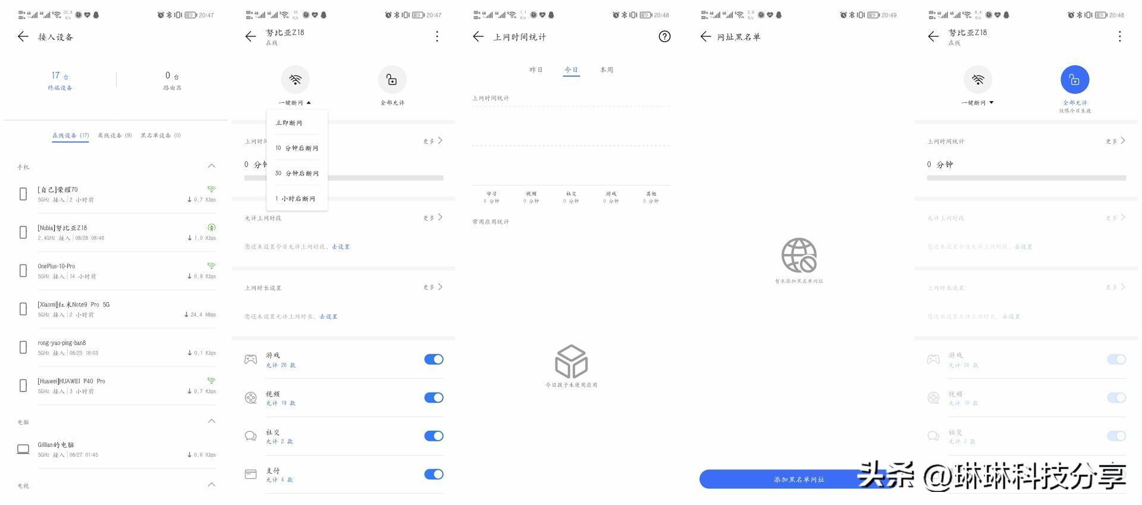Switch to the 今日 tab
The width and height of the screenshot is (1142, 505).
pos(571,70)
